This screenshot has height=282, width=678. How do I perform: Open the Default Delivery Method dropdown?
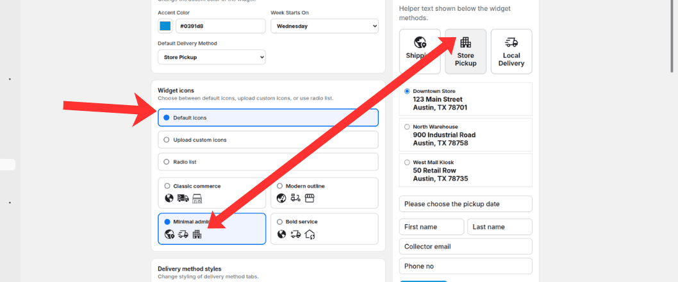coord(212,57)
